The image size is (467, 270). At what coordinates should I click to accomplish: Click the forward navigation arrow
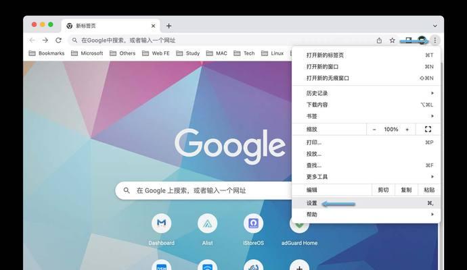[x=45, y=40]
